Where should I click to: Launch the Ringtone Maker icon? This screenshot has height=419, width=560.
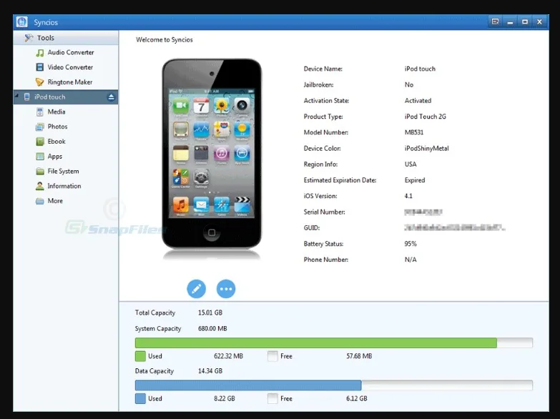39,82
